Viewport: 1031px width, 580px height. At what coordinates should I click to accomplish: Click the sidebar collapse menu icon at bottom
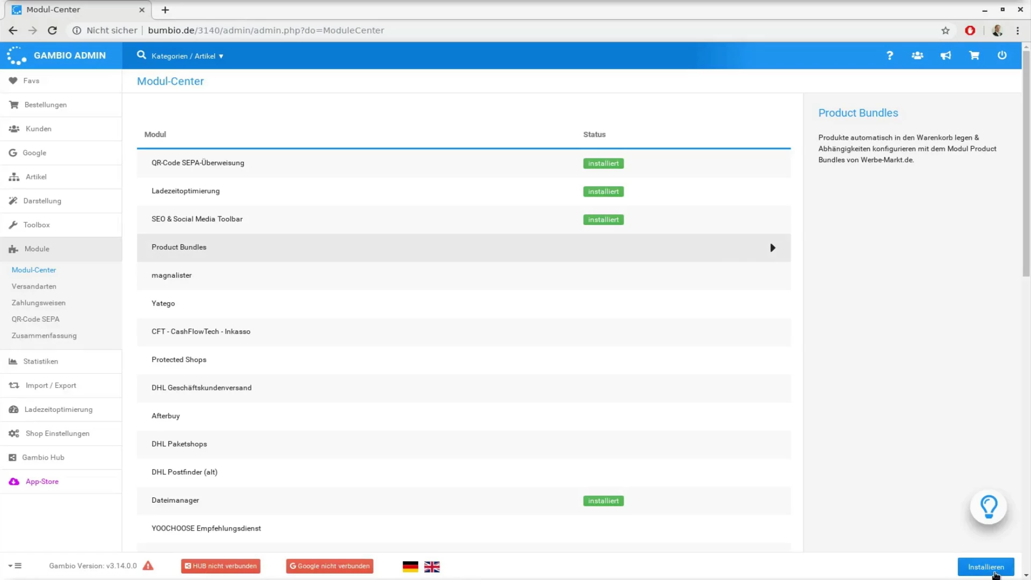[15, 565]
